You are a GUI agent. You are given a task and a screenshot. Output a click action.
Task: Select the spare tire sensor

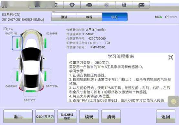[31, 91]
